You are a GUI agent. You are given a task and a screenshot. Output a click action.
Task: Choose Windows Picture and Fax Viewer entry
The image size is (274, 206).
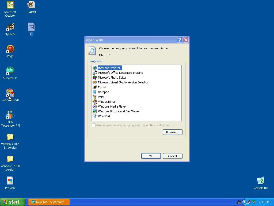tap(119, 111)
